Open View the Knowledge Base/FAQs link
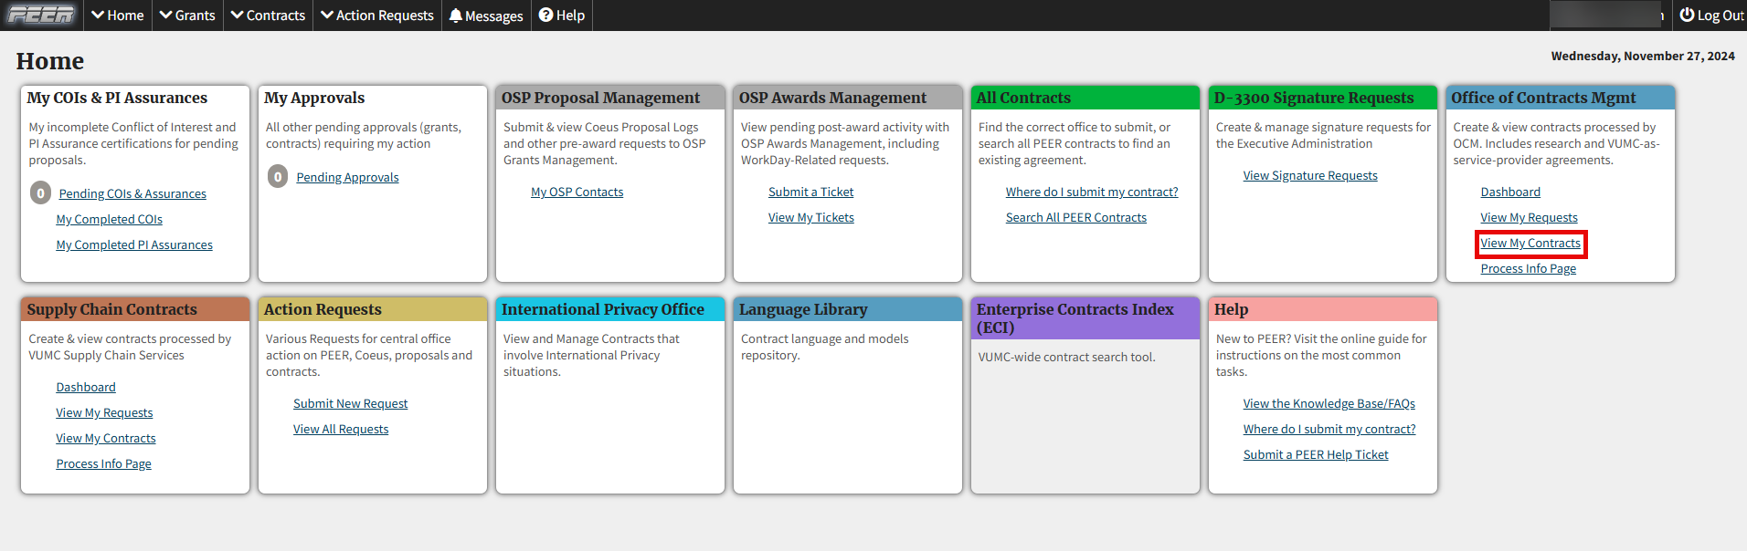The width and height of the screenshot is (1747, 551). (1329, 403)
